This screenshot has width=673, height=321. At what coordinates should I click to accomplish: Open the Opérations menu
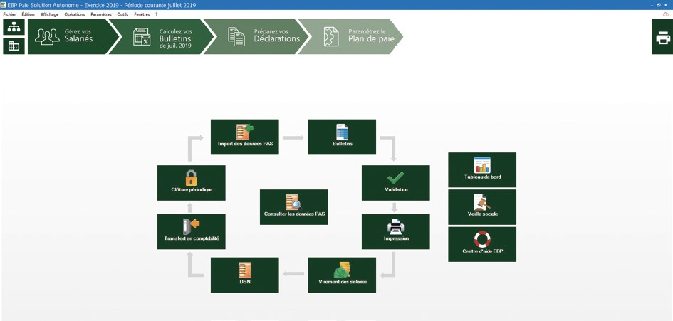coord(75,14)
